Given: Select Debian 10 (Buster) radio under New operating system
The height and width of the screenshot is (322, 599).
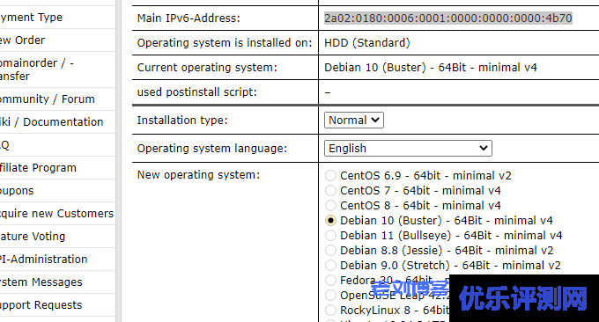Looking at the screenshot, I should (330, 221).
